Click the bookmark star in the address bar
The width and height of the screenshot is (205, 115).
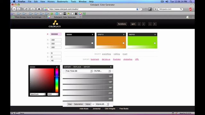pos(137,9)
